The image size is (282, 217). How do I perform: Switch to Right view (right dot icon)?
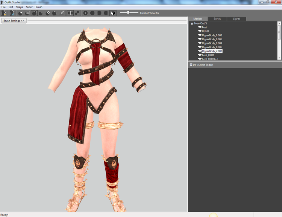tap(106, 13)
